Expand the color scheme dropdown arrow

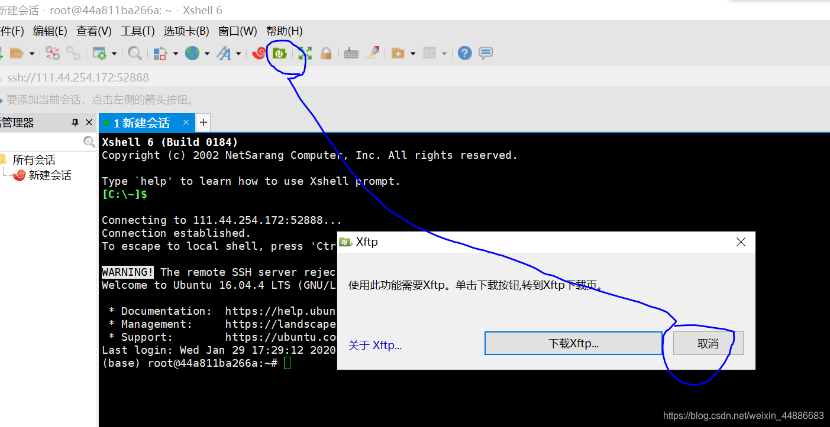[176, 54]
